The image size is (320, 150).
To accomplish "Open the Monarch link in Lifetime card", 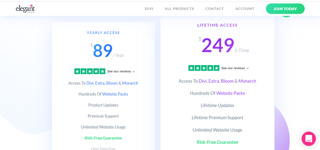I will [247, 81].
